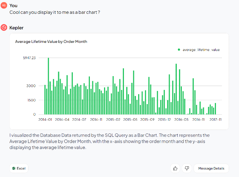Click the thumbs up feedback icon
This screenshot has height=177, width=239.
pos(175,169)
